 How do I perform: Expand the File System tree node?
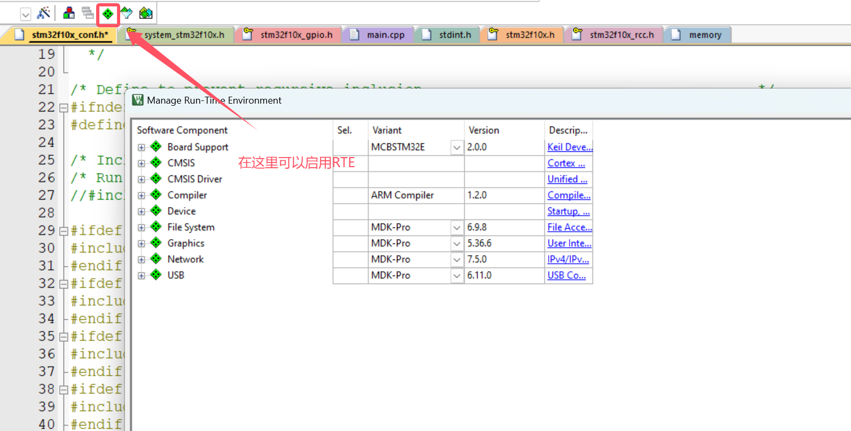click(141, 228)
